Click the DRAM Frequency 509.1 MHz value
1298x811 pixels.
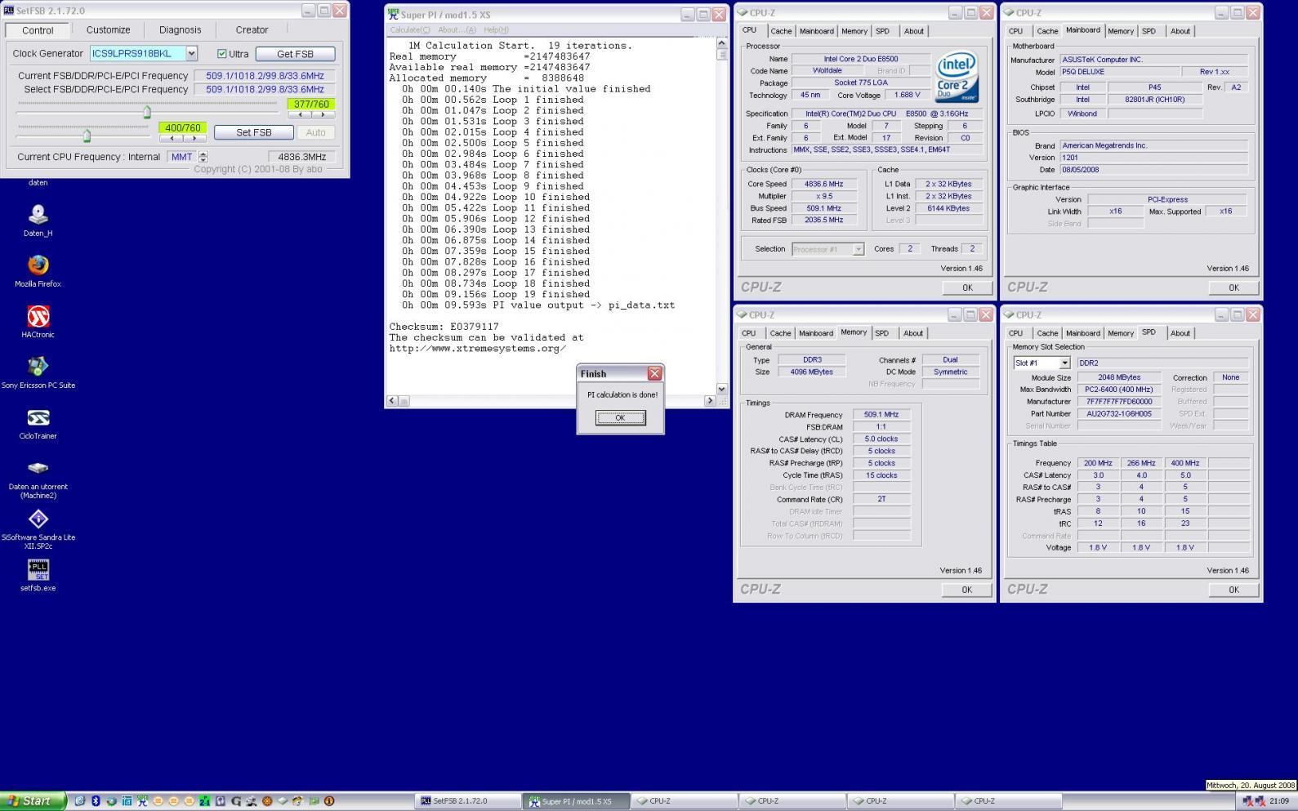point(881,415)
